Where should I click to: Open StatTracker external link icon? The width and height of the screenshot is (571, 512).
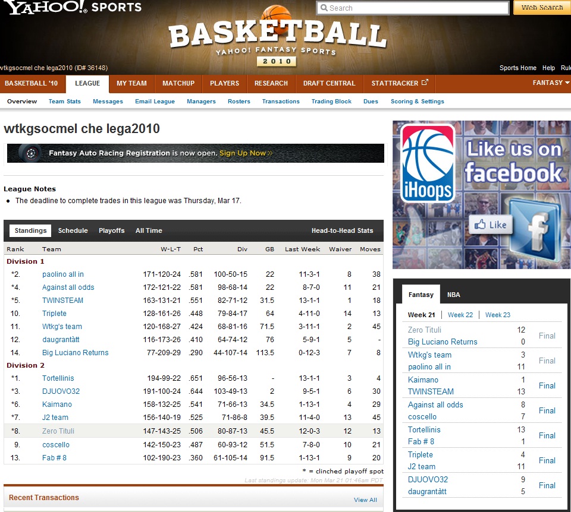(x=425, y=83)
